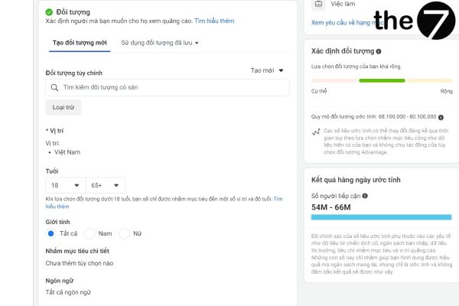
Task: Click info icon beside estimated audience size
Action: (x=440, y=117)
